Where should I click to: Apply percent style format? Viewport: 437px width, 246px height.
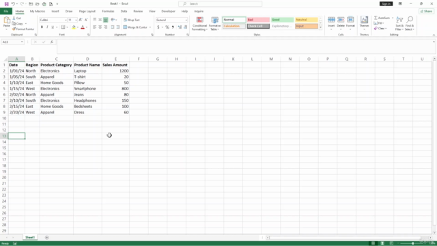tap(167, 27)
